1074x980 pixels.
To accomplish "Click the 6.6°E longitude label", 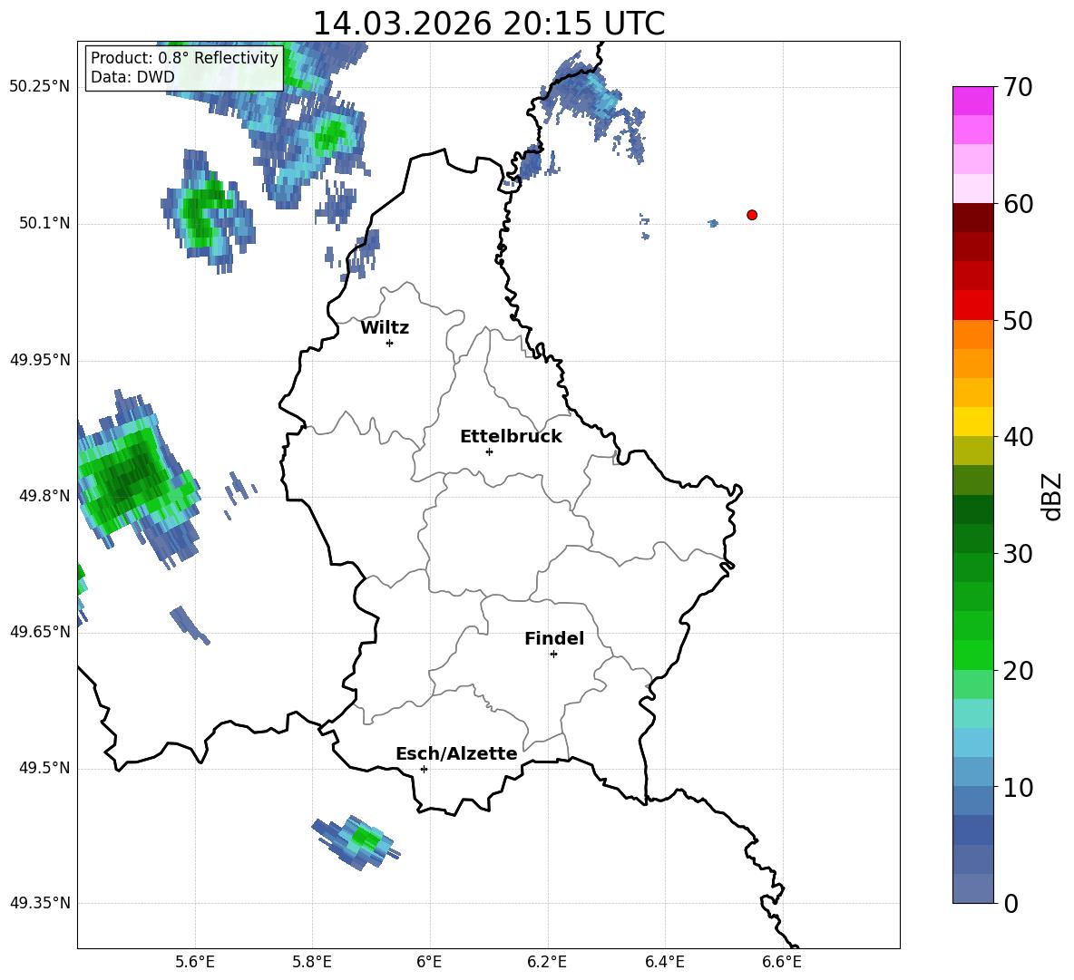I will 782,962.
